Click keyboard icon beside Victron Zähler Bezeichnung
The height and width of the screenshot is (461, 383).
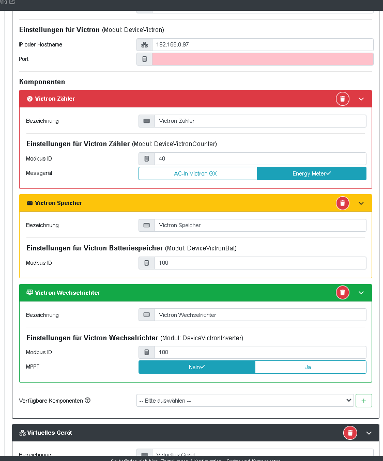tap(147, 121)
